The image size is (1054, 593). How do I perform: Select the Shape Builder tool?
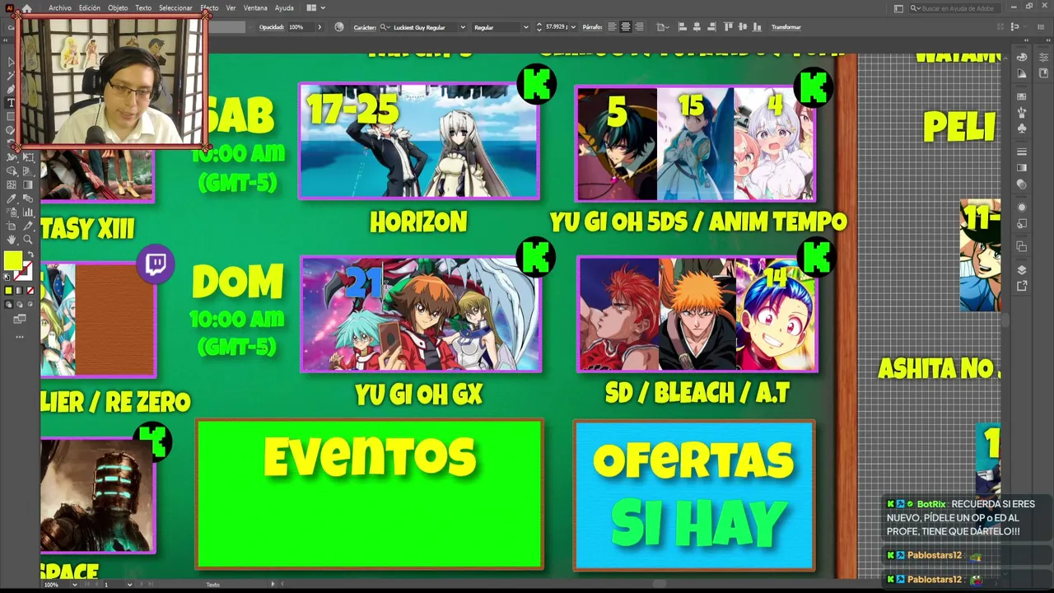coord(12,171)
